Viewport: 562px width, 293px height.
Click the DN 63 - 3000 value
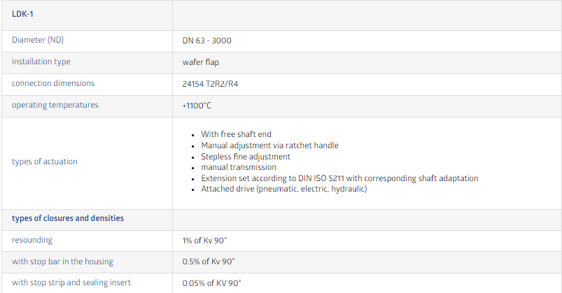point(206,41)
